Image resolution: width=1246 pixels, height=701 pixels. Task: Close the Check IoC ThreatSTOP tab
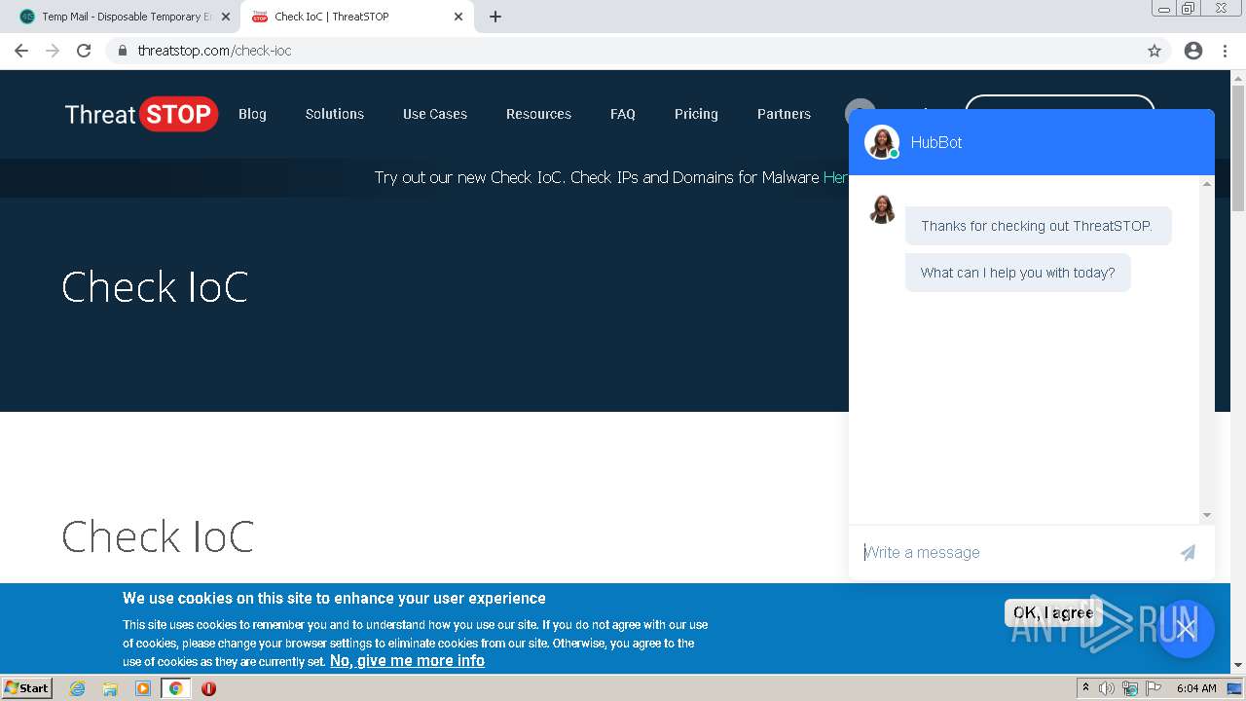(458, 17)
